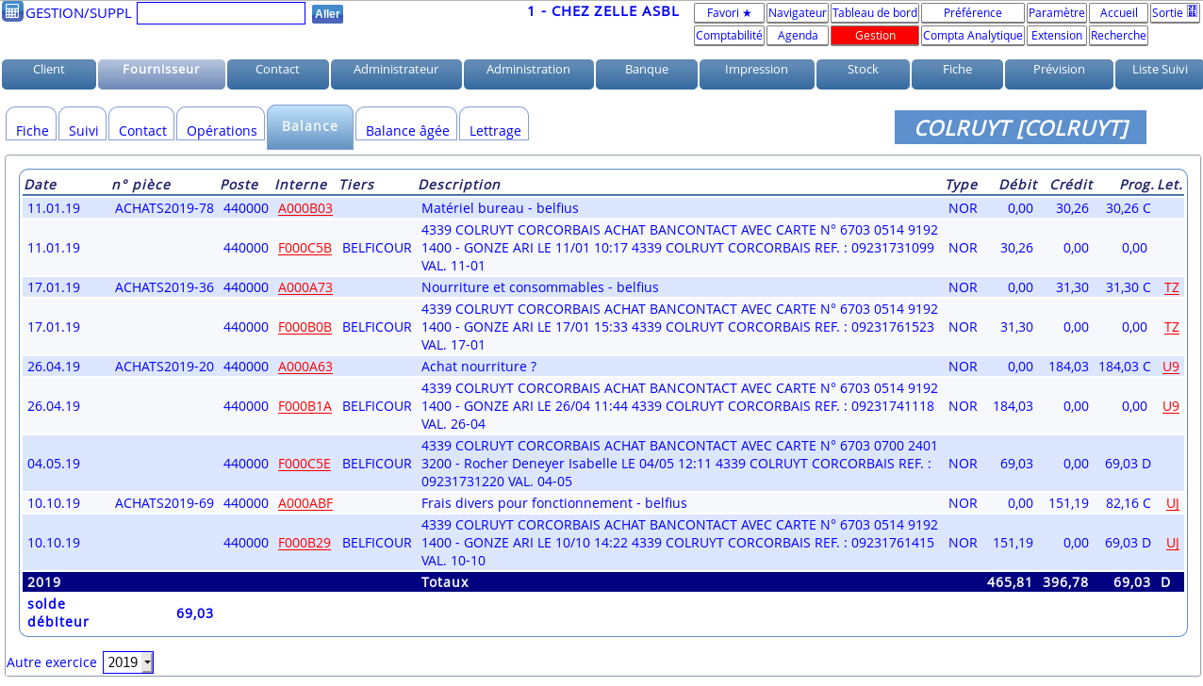Click the Sortie logout button
1203x686 pixels.
click(1174, 13)
